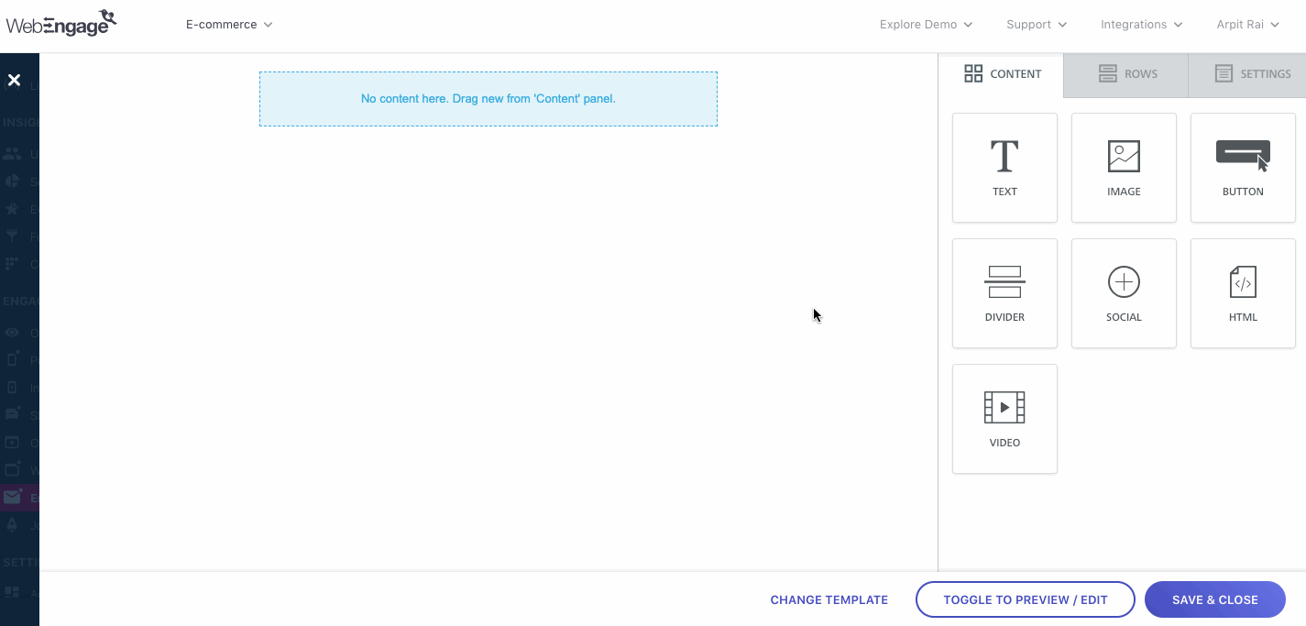Select the Social content block
The image size is (1306, 626).
coord(1124,293)
